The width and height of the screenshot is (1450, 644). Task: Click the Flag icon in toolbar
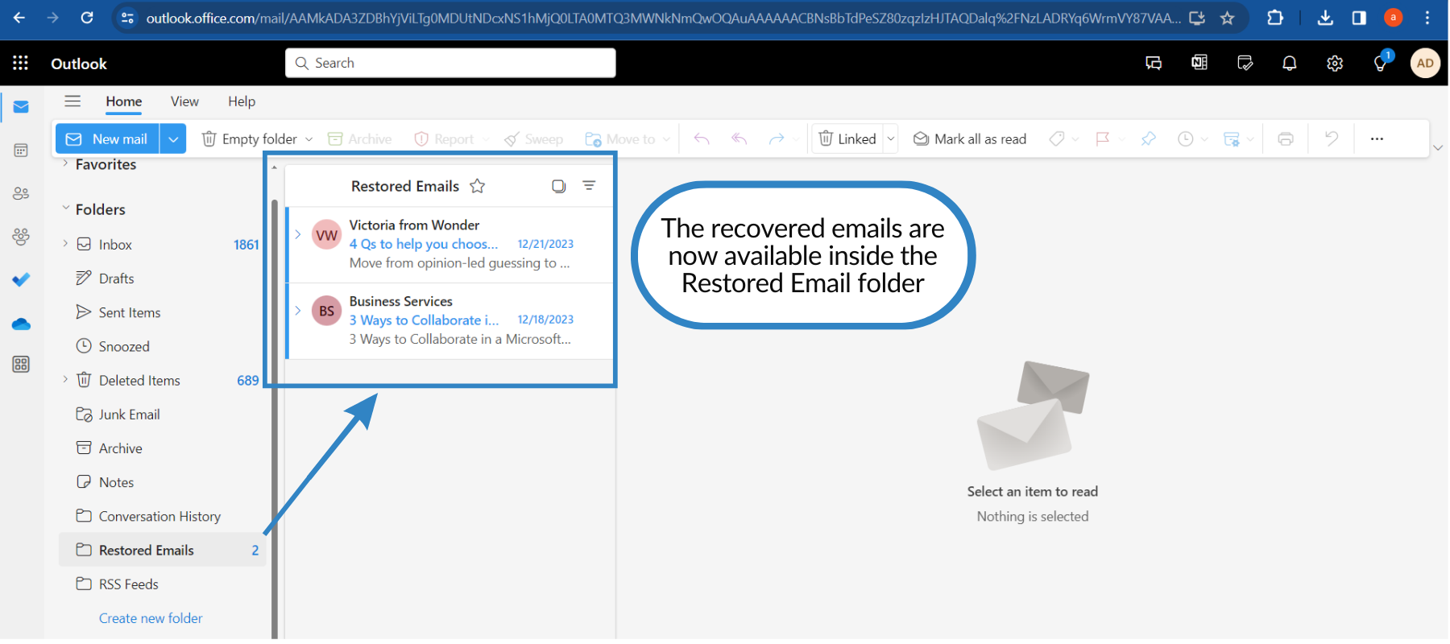[1103, 139]
